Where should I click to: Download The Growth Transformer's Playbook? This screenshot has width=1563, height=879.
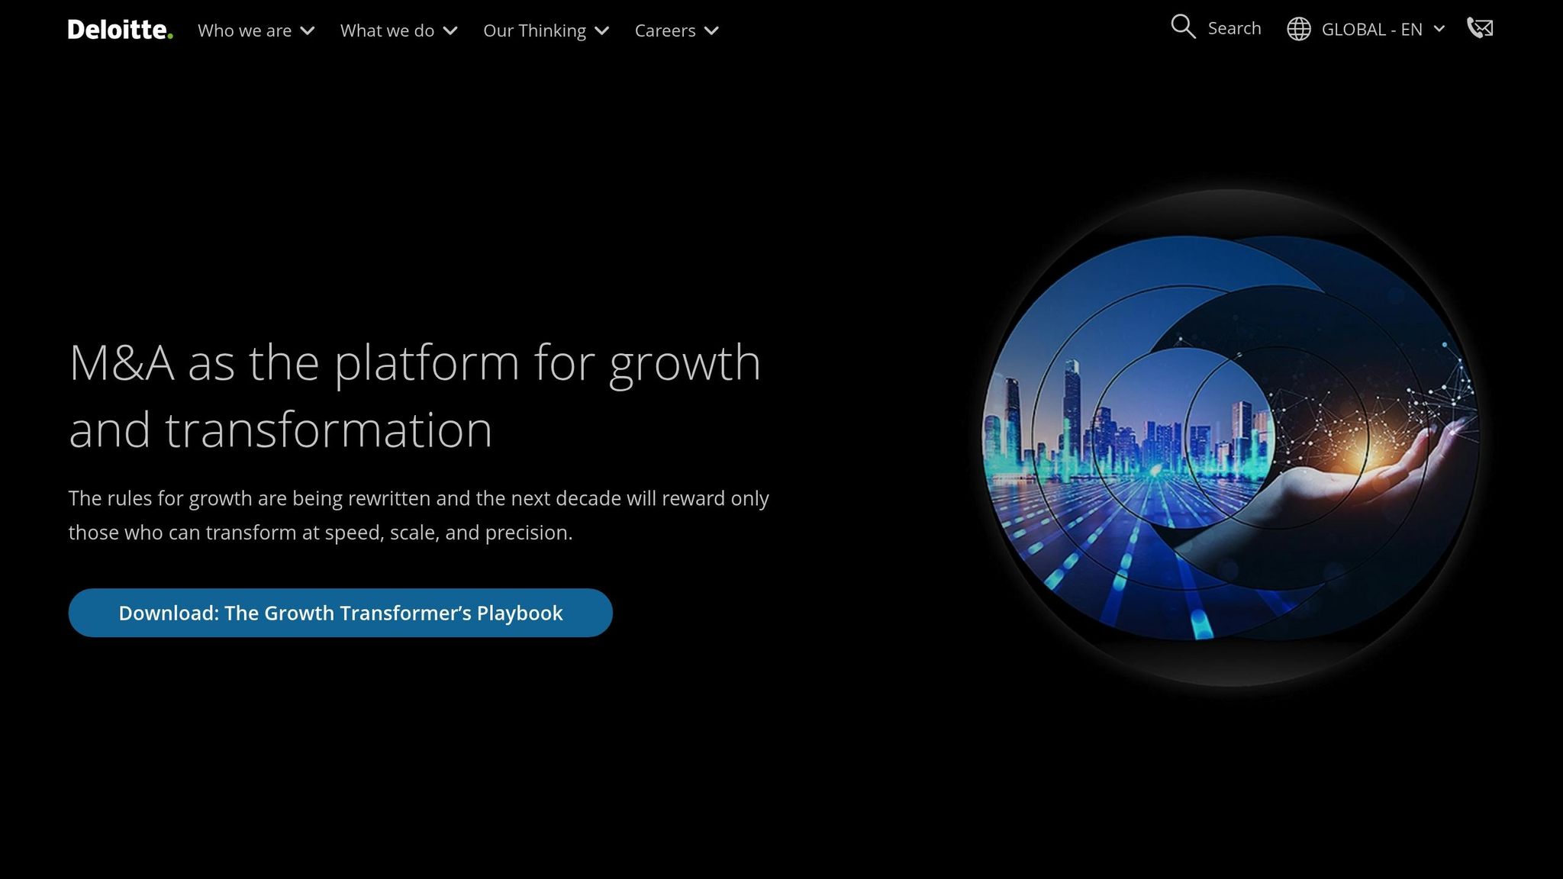[x=340, y=613]
